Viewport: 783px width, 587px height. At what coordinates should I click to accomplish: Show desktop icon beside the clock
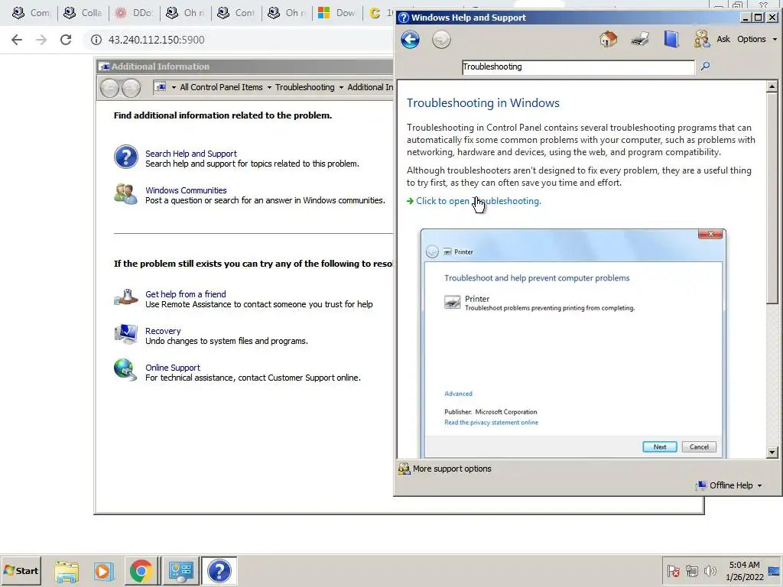tap(774, 571)
